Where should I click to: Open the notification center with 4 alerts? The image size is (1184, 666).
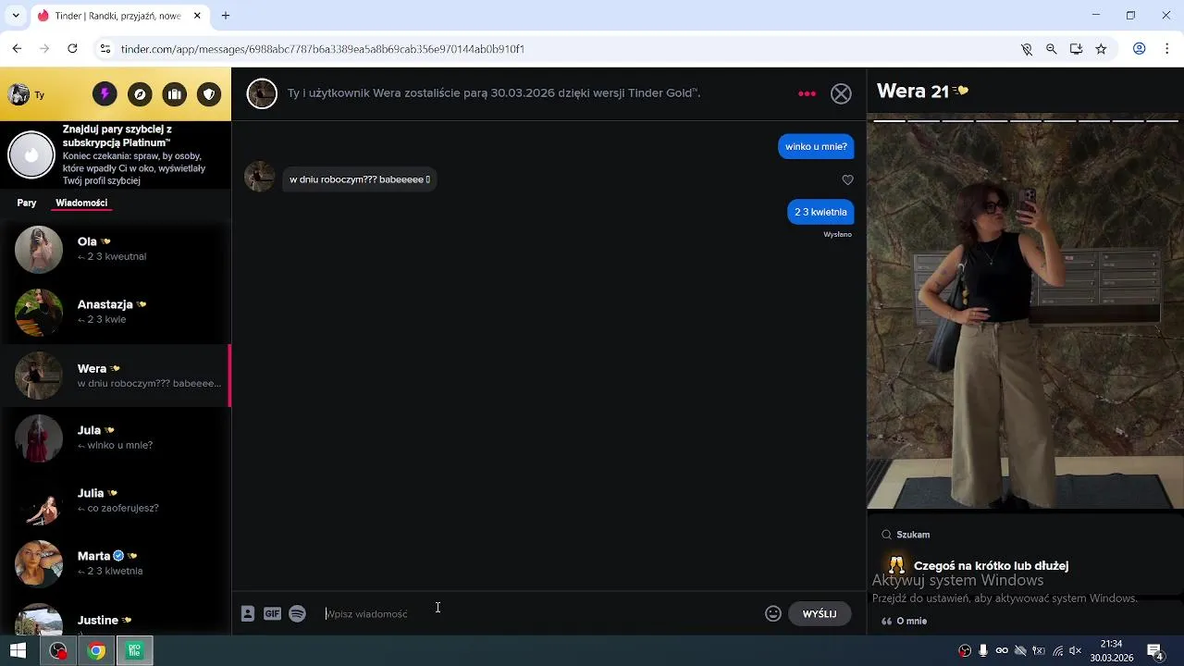(x=1155, y=651)
